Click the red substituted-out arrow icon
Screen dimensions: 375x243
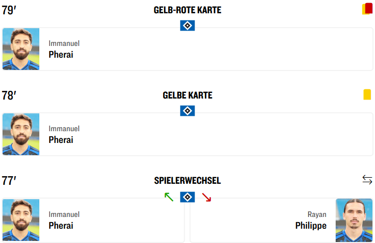click(206, 197)
